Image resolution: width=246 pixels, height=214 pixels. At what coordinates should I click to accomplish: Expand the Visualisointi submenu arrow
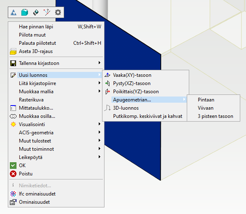(x=99, y=124)
